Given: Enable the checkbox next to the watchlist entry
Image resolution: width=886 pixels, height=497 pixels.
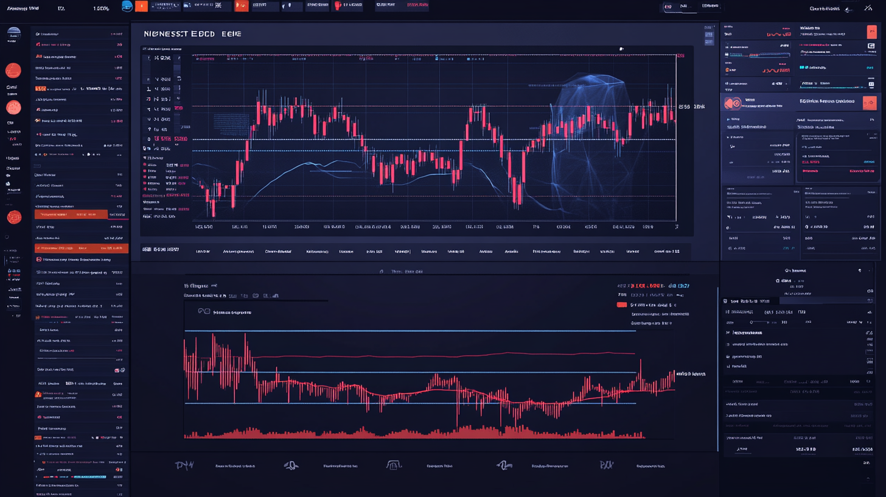Looking at the screenshot, I should click(x=116, y=370).
